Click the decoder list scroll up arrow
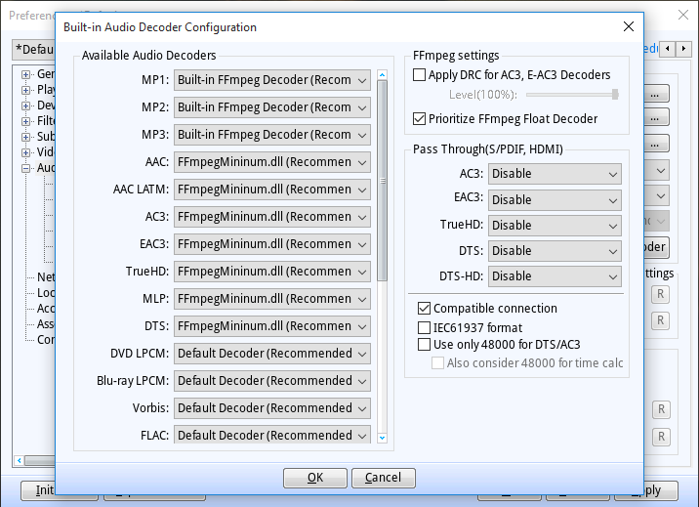Viewport: 699px width, 507px height. pyautogui.click(x=382, y=75)
